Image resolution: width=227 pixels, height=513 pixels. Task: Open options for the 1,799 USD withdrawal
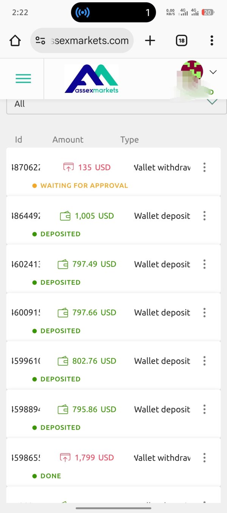(x=204, y=458)
